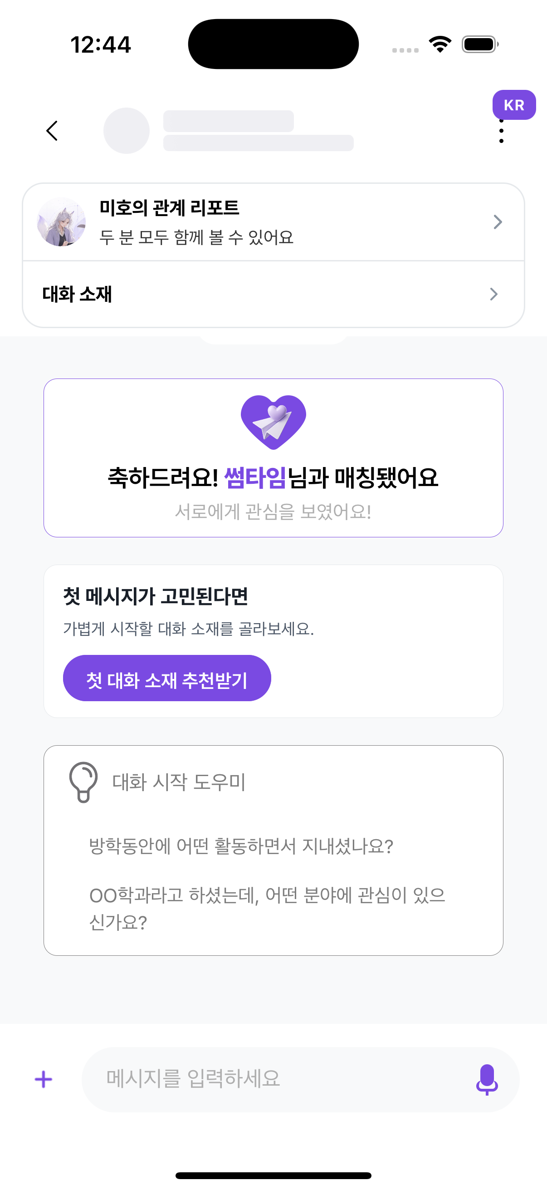This screenshot has height=1190, width=547.
Task: Tap the plus attachment icon
Action: point(44,1080)
